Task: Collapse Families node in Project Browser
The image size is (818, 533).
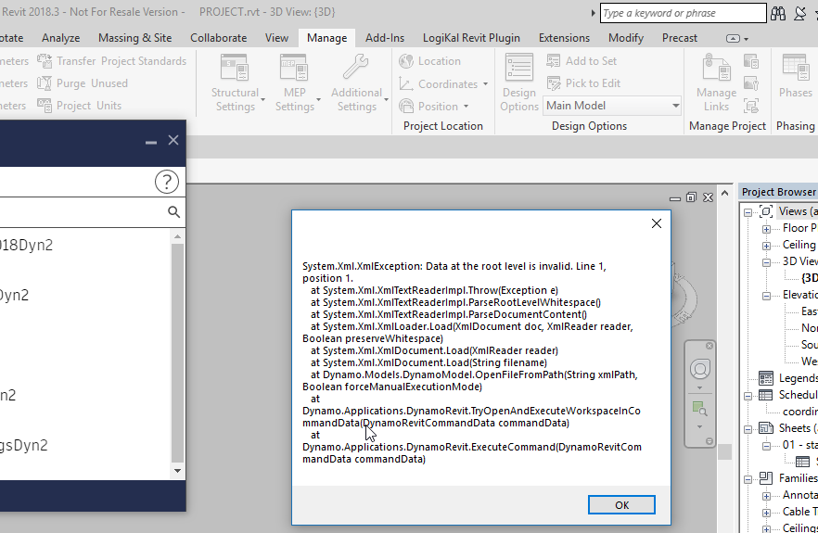Action: coord(748,479)
